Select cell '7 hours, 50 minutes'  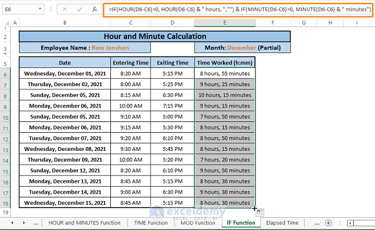click(225, 117)
